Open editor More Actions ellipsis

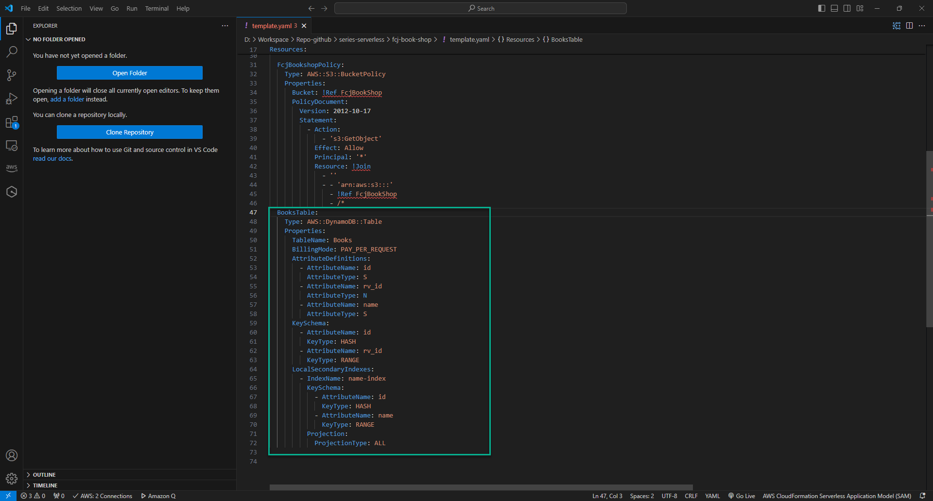click(922, 26)
